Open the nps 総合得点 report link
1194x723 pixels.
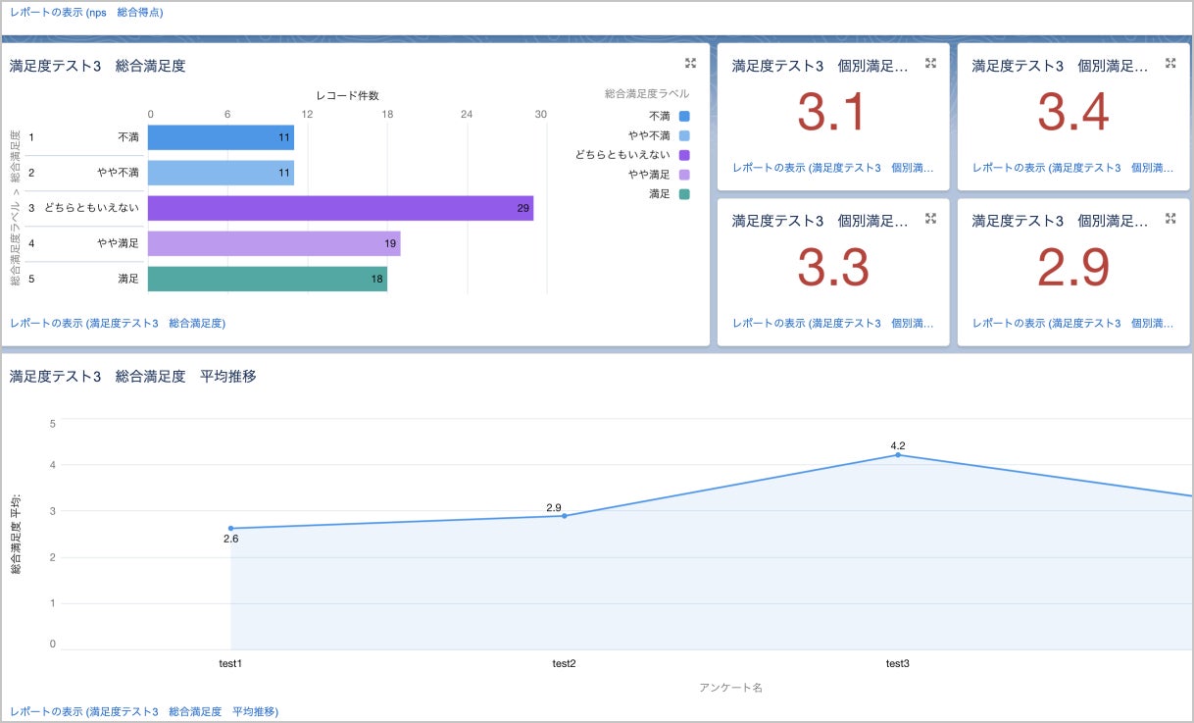(x=86, y=13)
